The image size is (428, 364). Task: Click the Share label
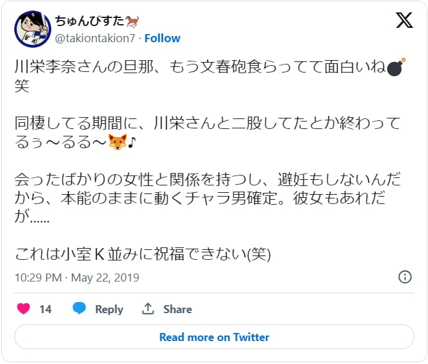pos(178,309)
